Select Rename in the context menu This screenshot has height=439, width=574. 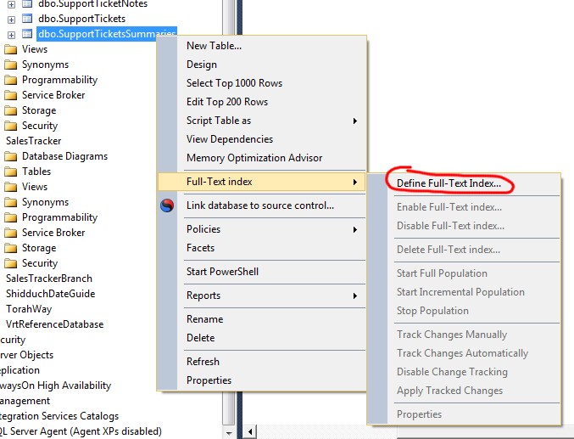204,319
